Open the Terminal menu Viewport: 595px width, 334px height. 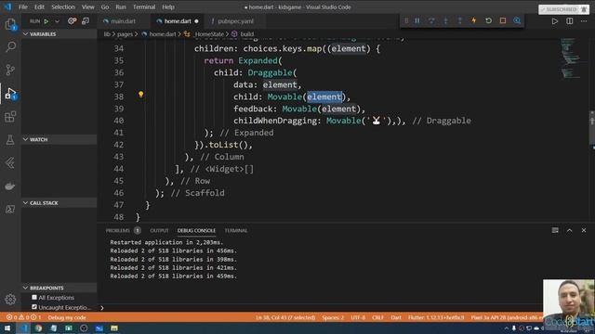(144, 6)
